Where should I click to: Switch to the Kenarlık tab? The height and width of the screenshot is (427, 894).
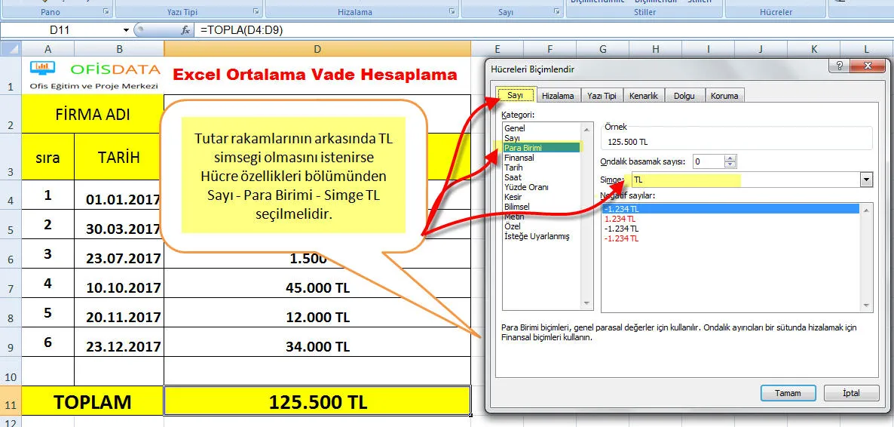pyautogui.click(x=643, y=96)
